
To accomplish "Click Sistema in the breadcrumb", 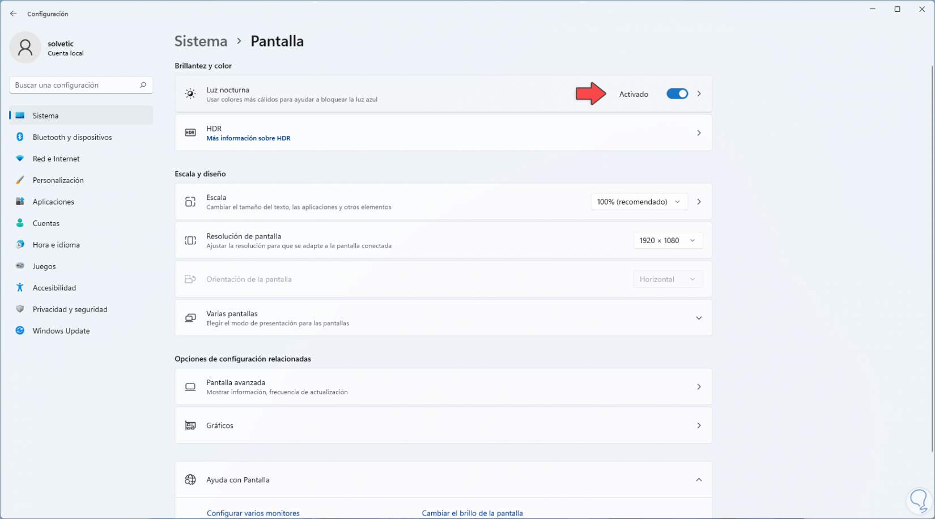I will (201, 41).
